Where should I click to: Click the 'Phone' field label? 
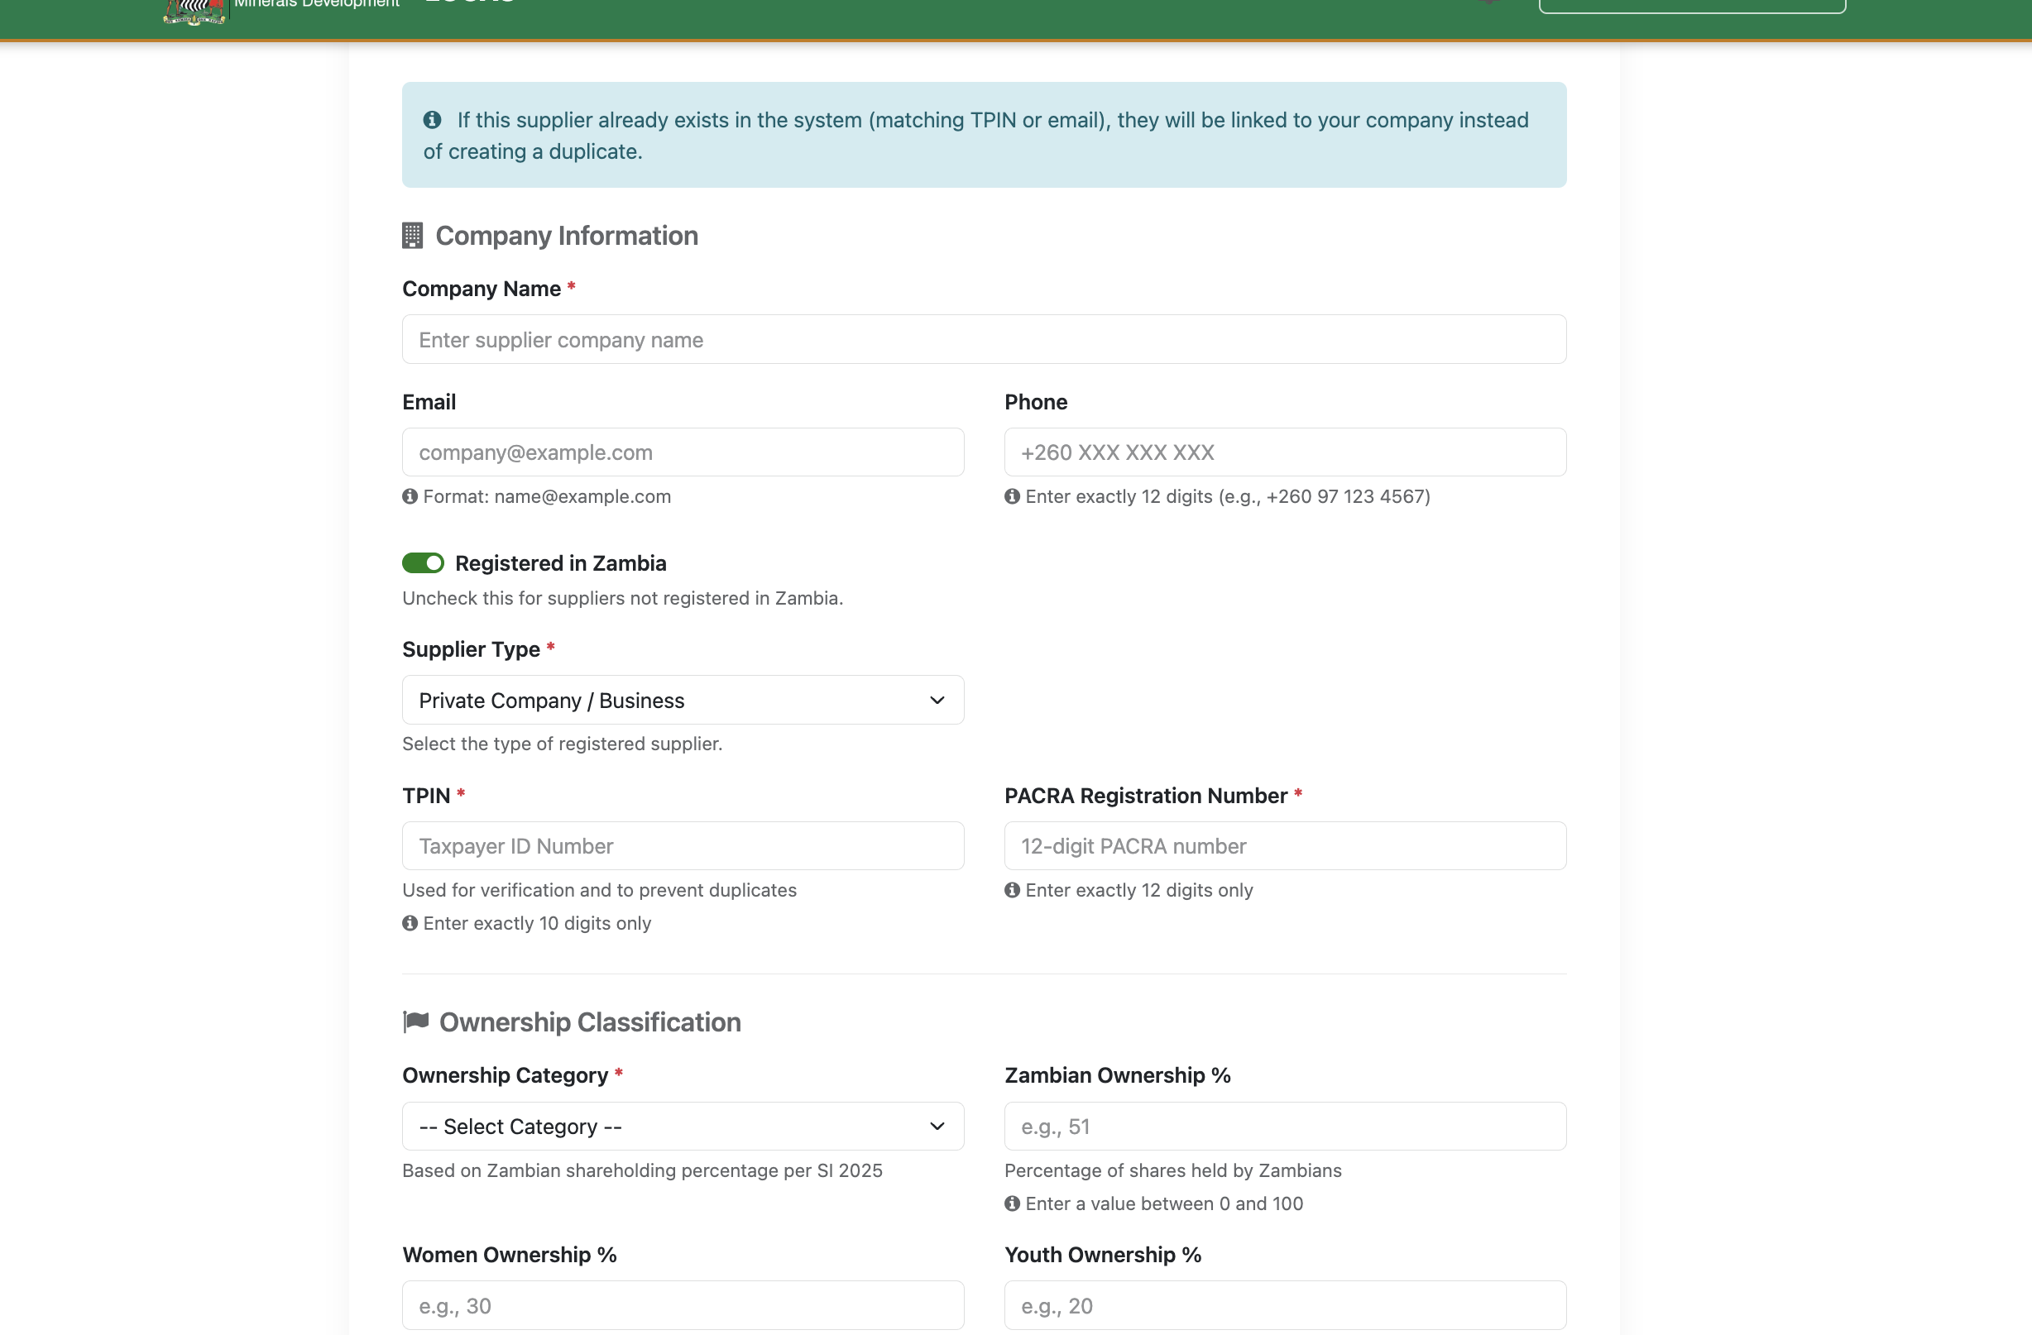(x=1036, y=402)
